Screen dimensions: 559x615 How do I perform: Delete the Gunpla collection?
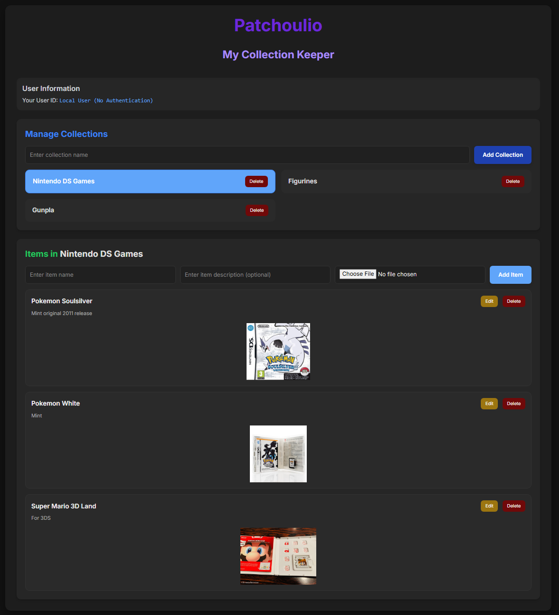(x=257, y=210)
